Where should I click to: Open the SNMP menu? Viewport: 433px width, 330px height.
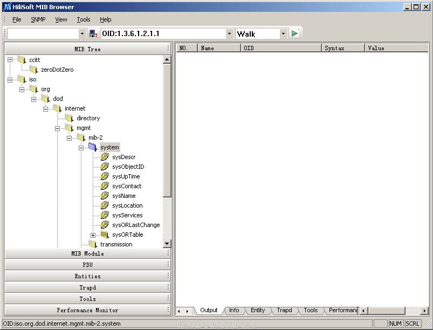pyautogui.click(x=38, y=19)
